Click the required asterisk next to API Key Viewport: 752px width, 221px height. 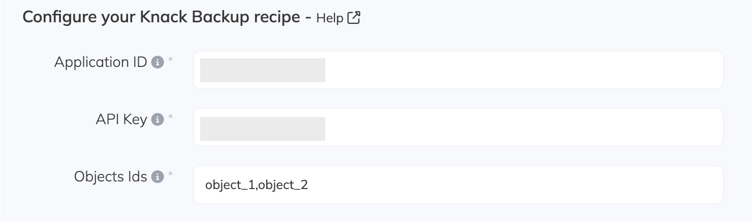click(170, 118)
